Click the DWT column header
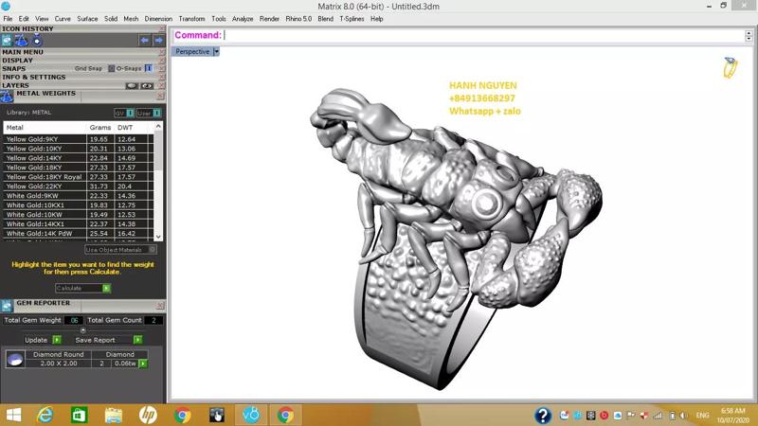The image size is (758, 426). [125, 128]
